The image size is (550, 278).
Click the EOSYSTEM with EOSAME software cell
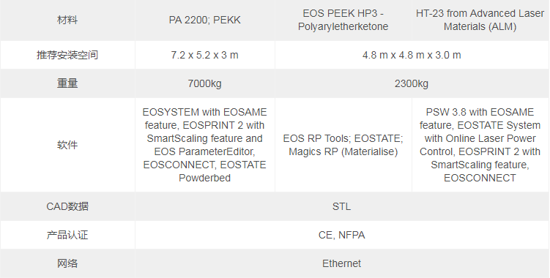tap(205, 145)
